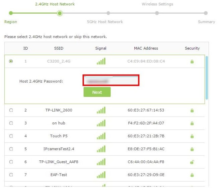
Task: Choose the on hub network radio button
Action: click(11, 123)
